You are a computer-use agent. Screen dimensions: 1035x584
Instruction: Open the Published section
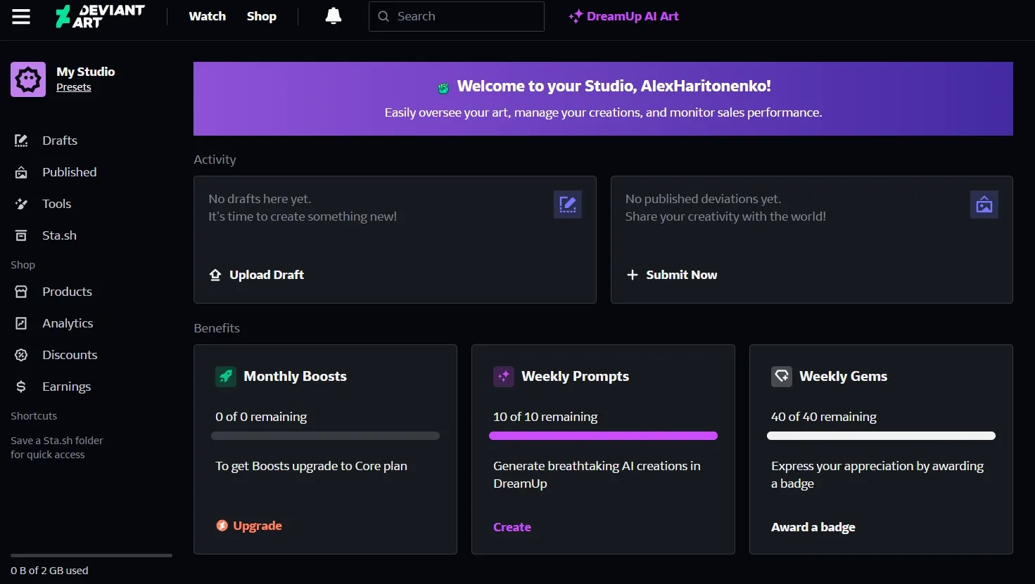click(70, 172)
